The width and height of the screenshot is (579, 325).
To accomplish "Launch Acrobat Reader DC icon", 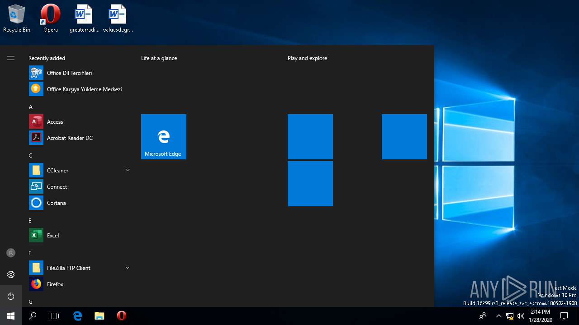I will (x=36, y=138).
